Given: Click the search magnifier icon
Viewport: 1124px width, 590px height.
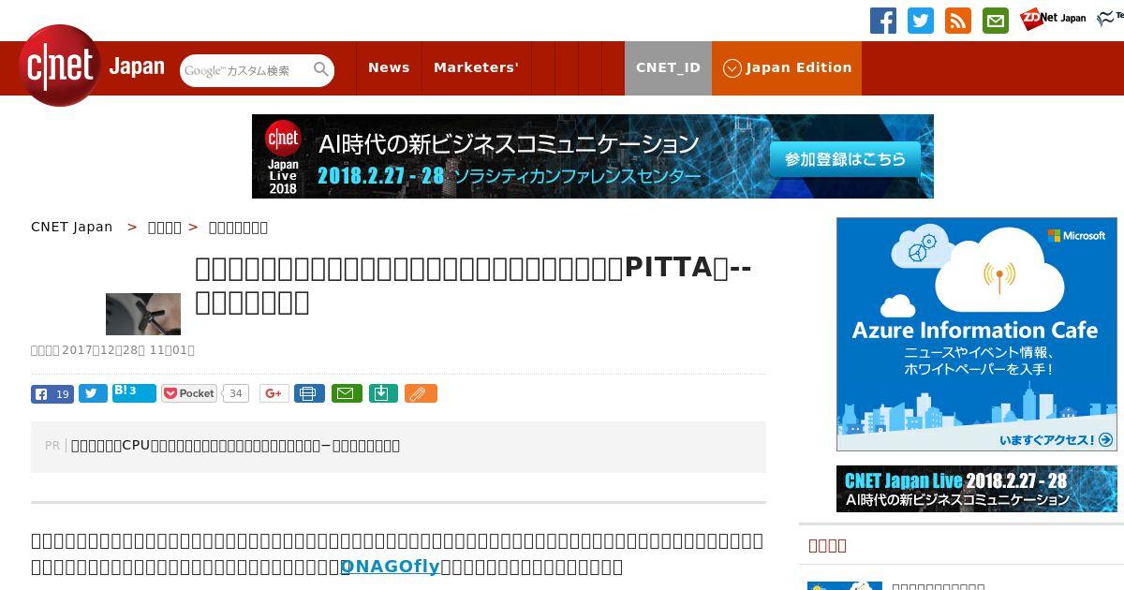Looking at the screenshot, I should point(321,69).
